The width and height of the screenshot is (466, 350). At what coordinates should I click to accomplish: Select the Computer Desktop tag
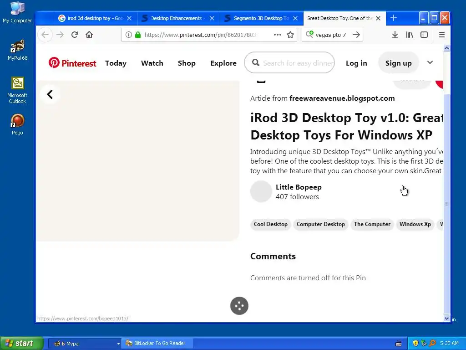pos(321,224)
